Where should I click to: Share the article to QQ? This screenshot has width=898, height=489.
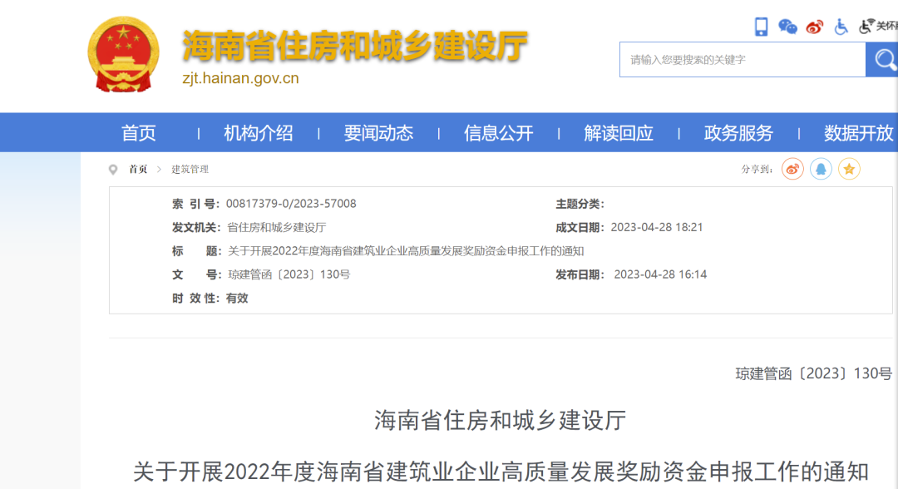[821, 170]
